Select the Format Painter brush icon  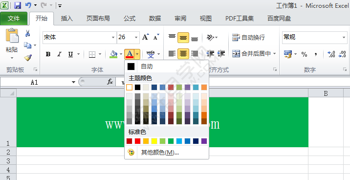28,58
